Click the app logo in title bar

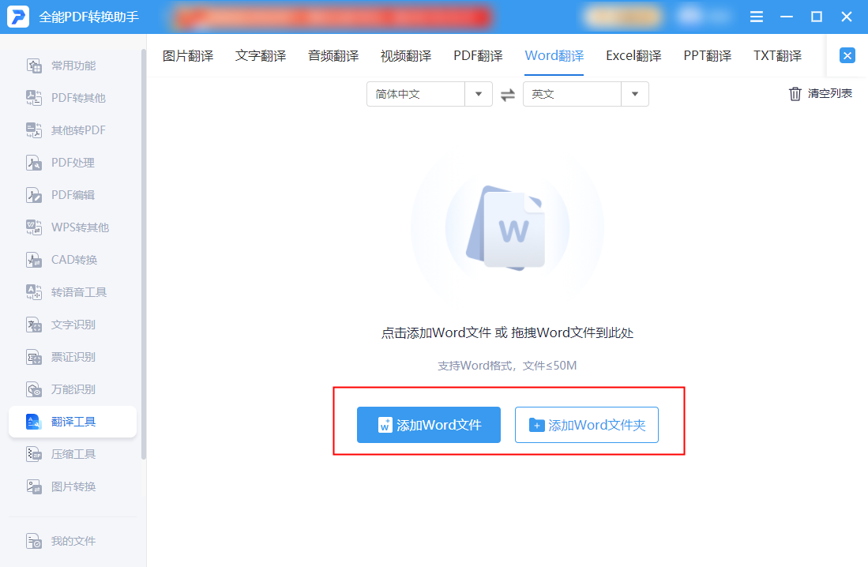coord(17,17)
